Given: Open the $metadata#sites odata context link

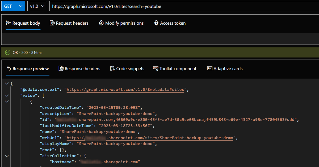Looking at the screenshot, I should [x=125, y=90].
